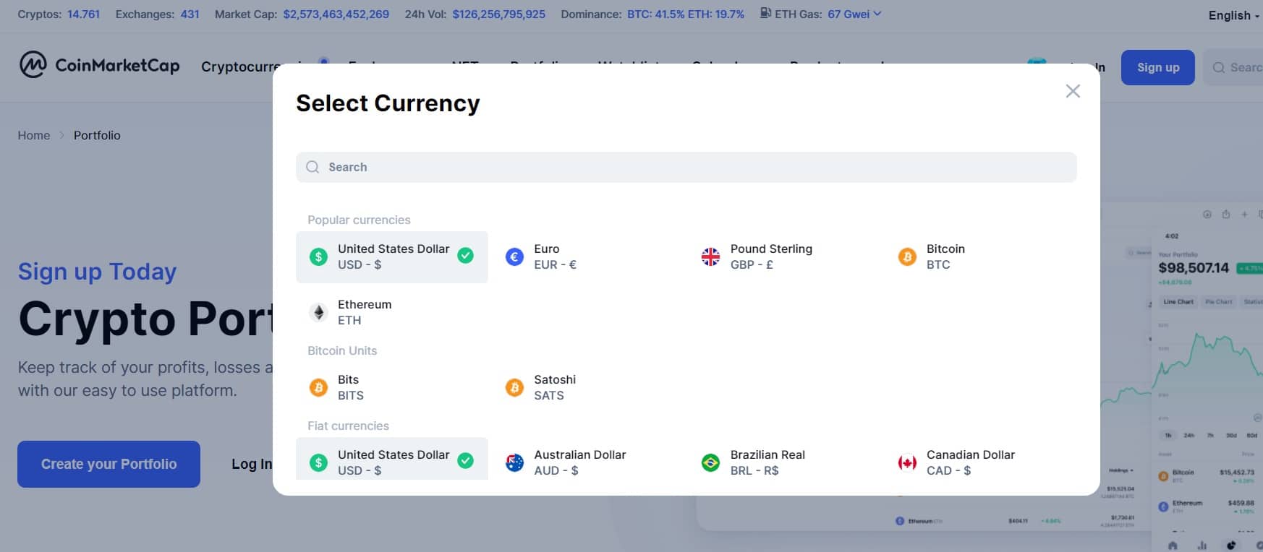
Task: Click the 24h Vol value
Action: pos(498,14)
